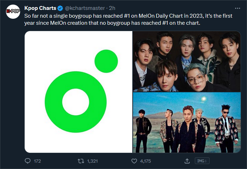Retweet using the retweet arrows icon
Screen dimensions: 247x169
pos(81,161)
